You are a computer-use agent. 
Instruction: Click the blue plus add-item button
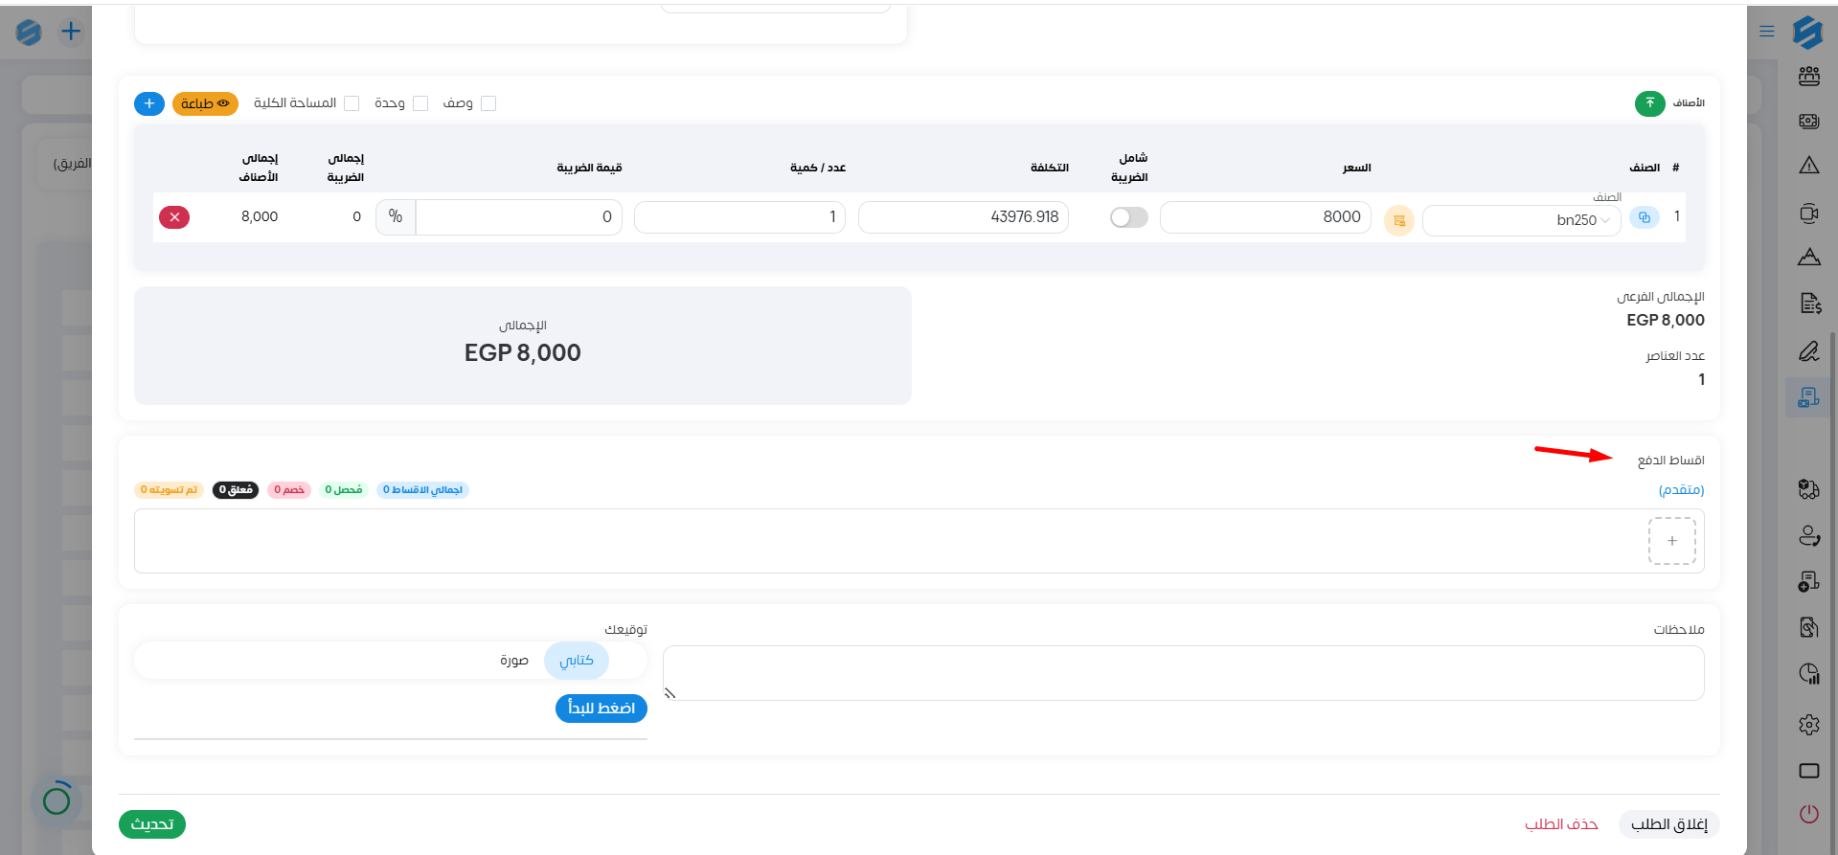(149, 103)
